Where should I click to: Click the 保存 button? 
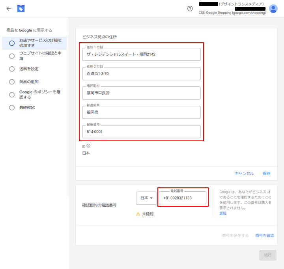coord(266,174)
